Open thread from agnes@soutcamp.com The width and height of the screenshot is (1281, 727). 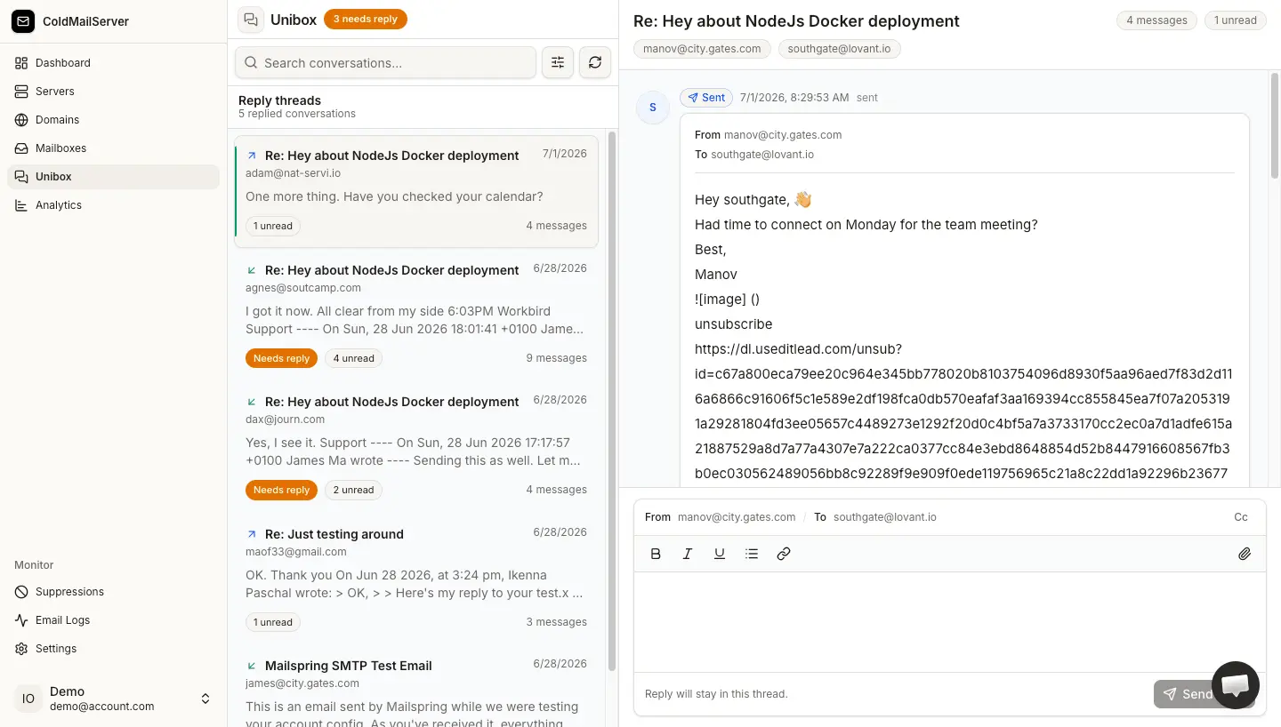416,314
